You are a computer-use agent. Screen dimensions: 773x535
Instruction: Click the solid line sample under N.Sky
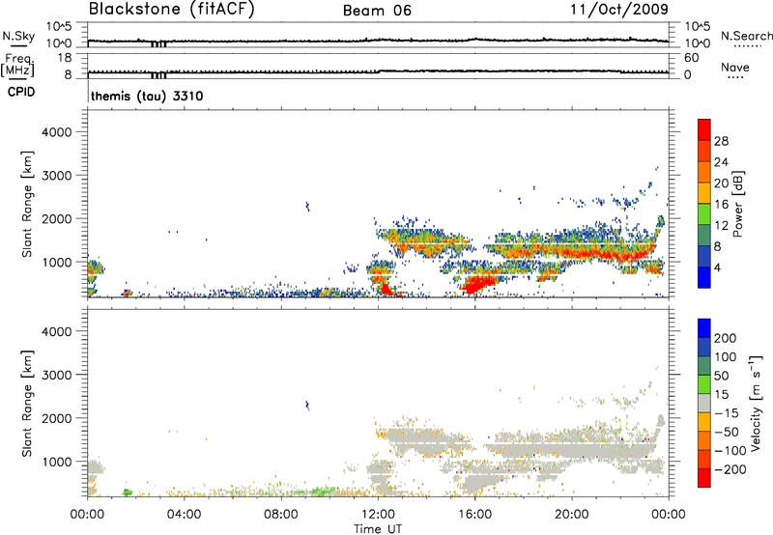pos(17,46)
